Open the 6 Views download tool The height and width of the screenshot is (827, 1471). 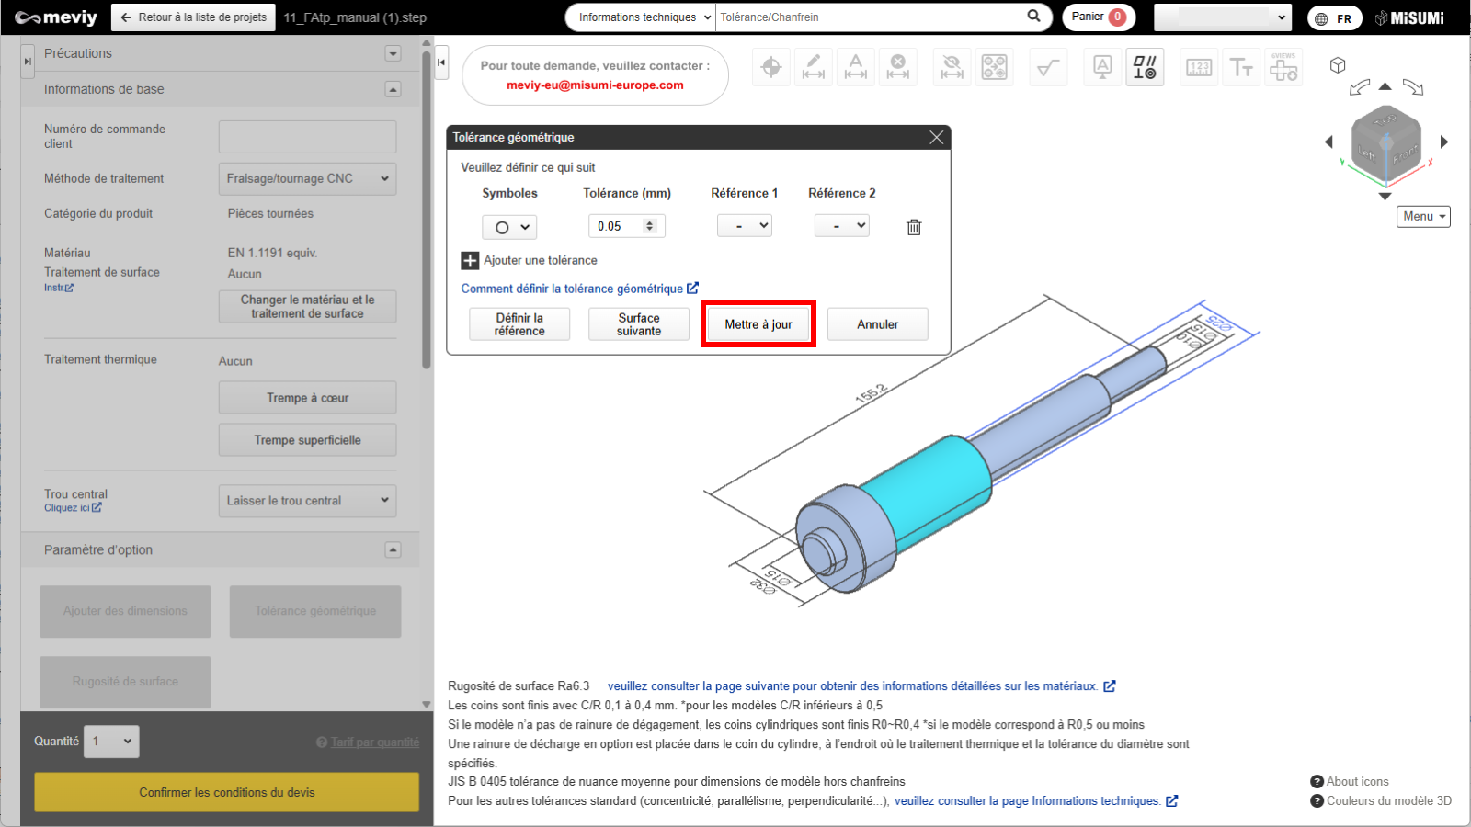tap(1283, 67)
